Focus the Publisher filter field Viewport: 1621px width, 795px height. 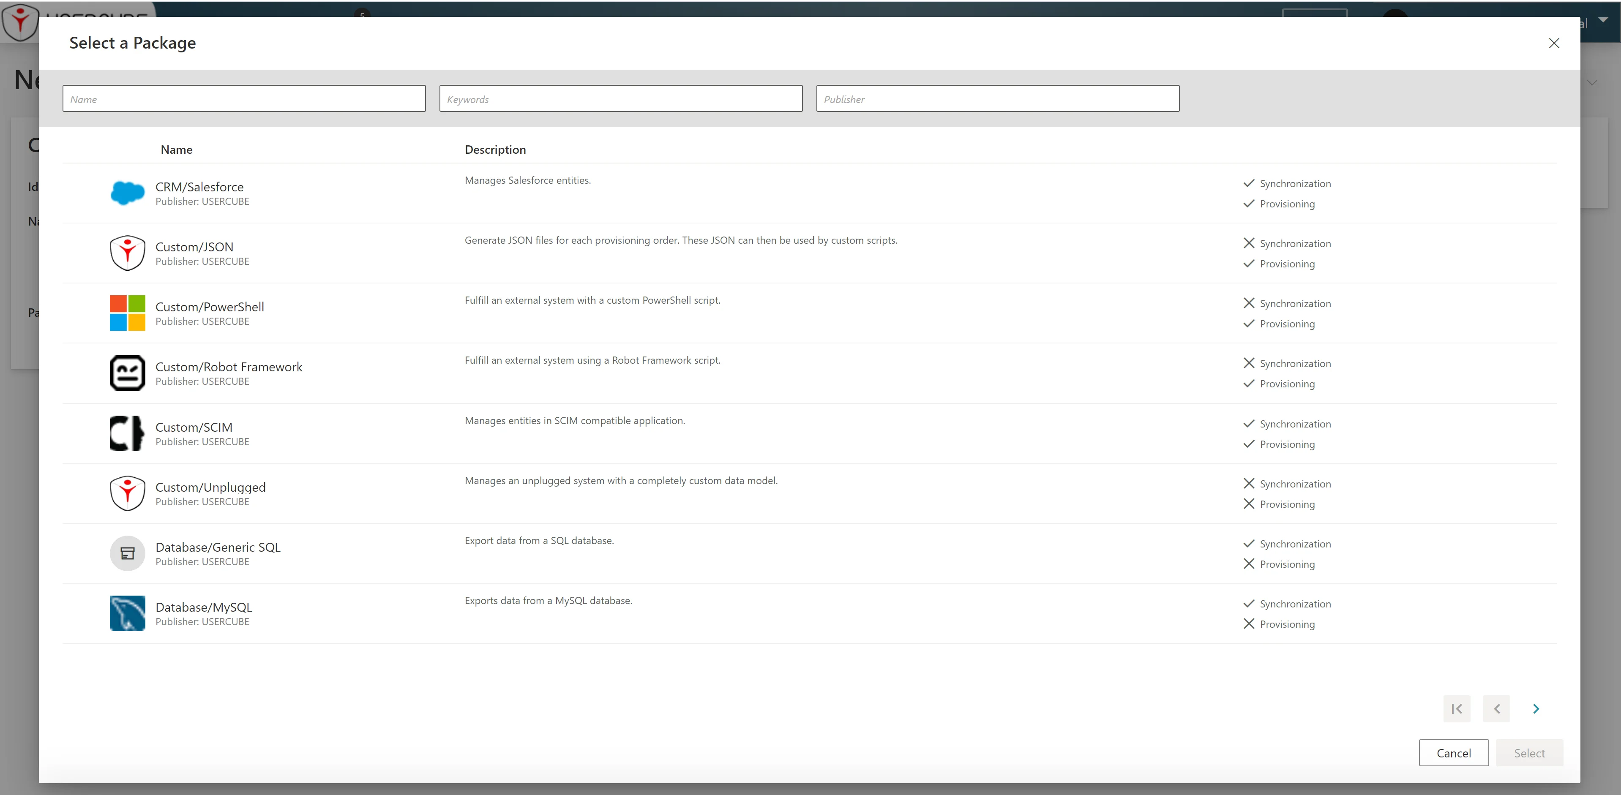pos(997,99)
